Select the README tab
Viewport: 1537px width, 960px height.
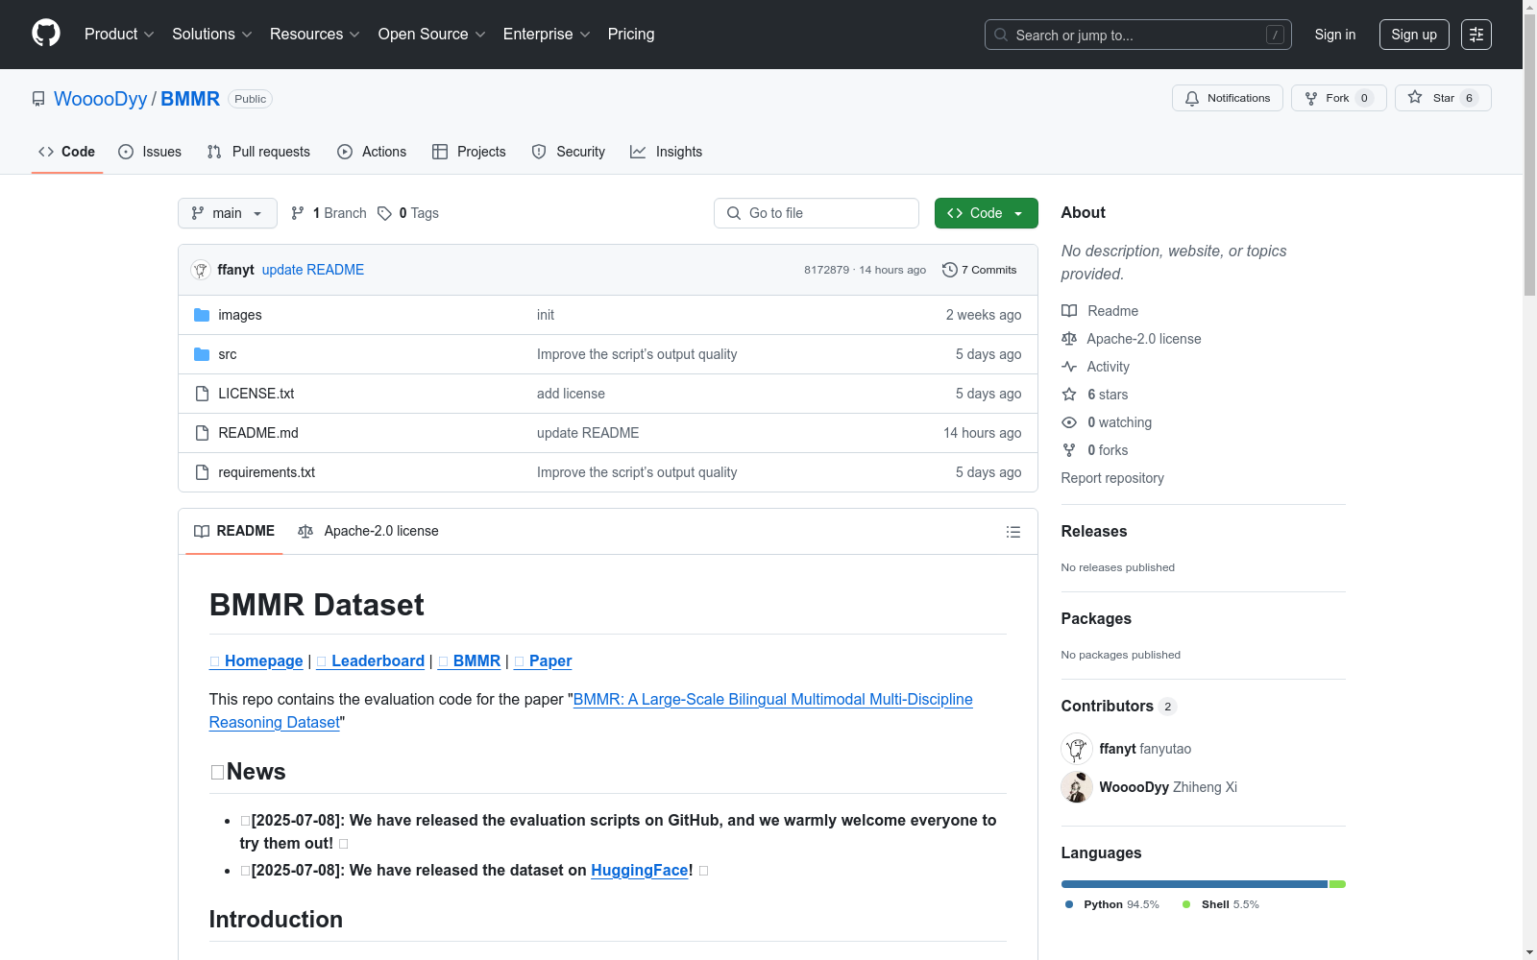234,531
